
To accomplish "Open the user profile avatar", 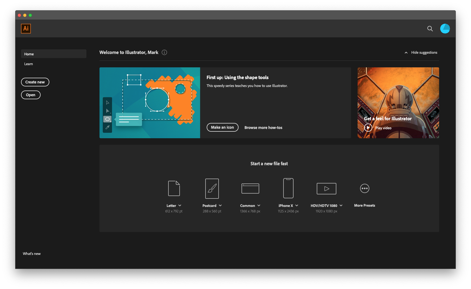I will coord(445,29).
